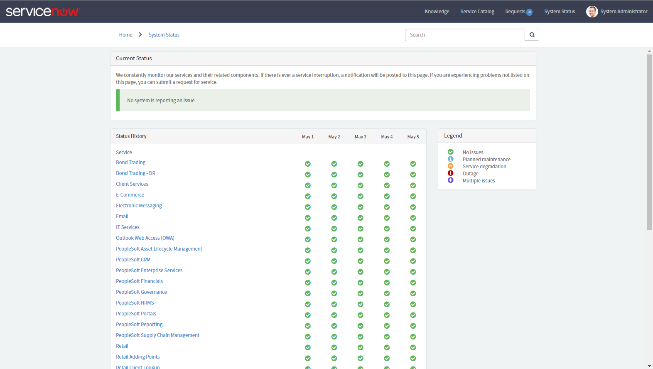Click Retail May 4 status icon
Screen dimensions: 653x369
387,347
